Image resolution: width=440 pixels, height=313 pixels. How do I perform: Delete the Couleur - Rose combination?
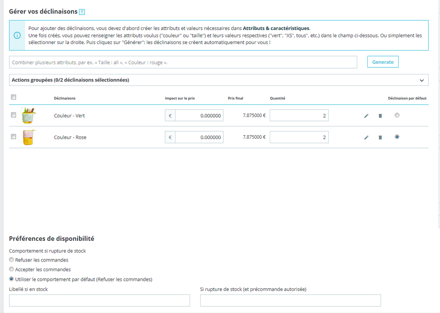click(380, 137)
